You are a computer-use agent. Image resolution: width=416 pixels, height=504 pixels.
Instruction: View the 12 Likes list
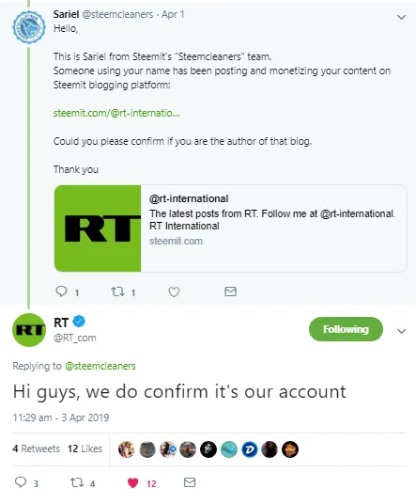(85, 449)
